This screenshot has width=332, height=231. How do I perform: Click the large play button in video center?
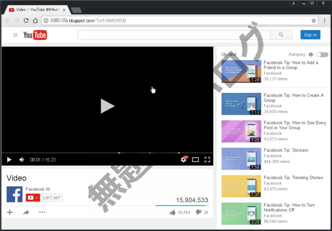pos(107,106)
